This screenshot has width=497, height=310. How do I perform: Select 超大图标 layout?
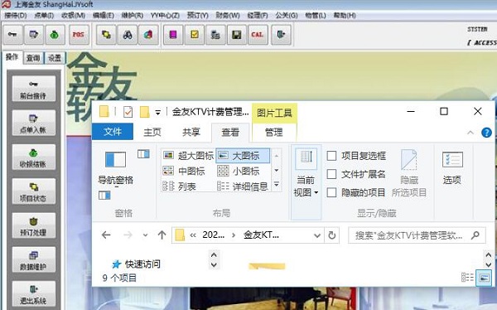coord(189,156)
